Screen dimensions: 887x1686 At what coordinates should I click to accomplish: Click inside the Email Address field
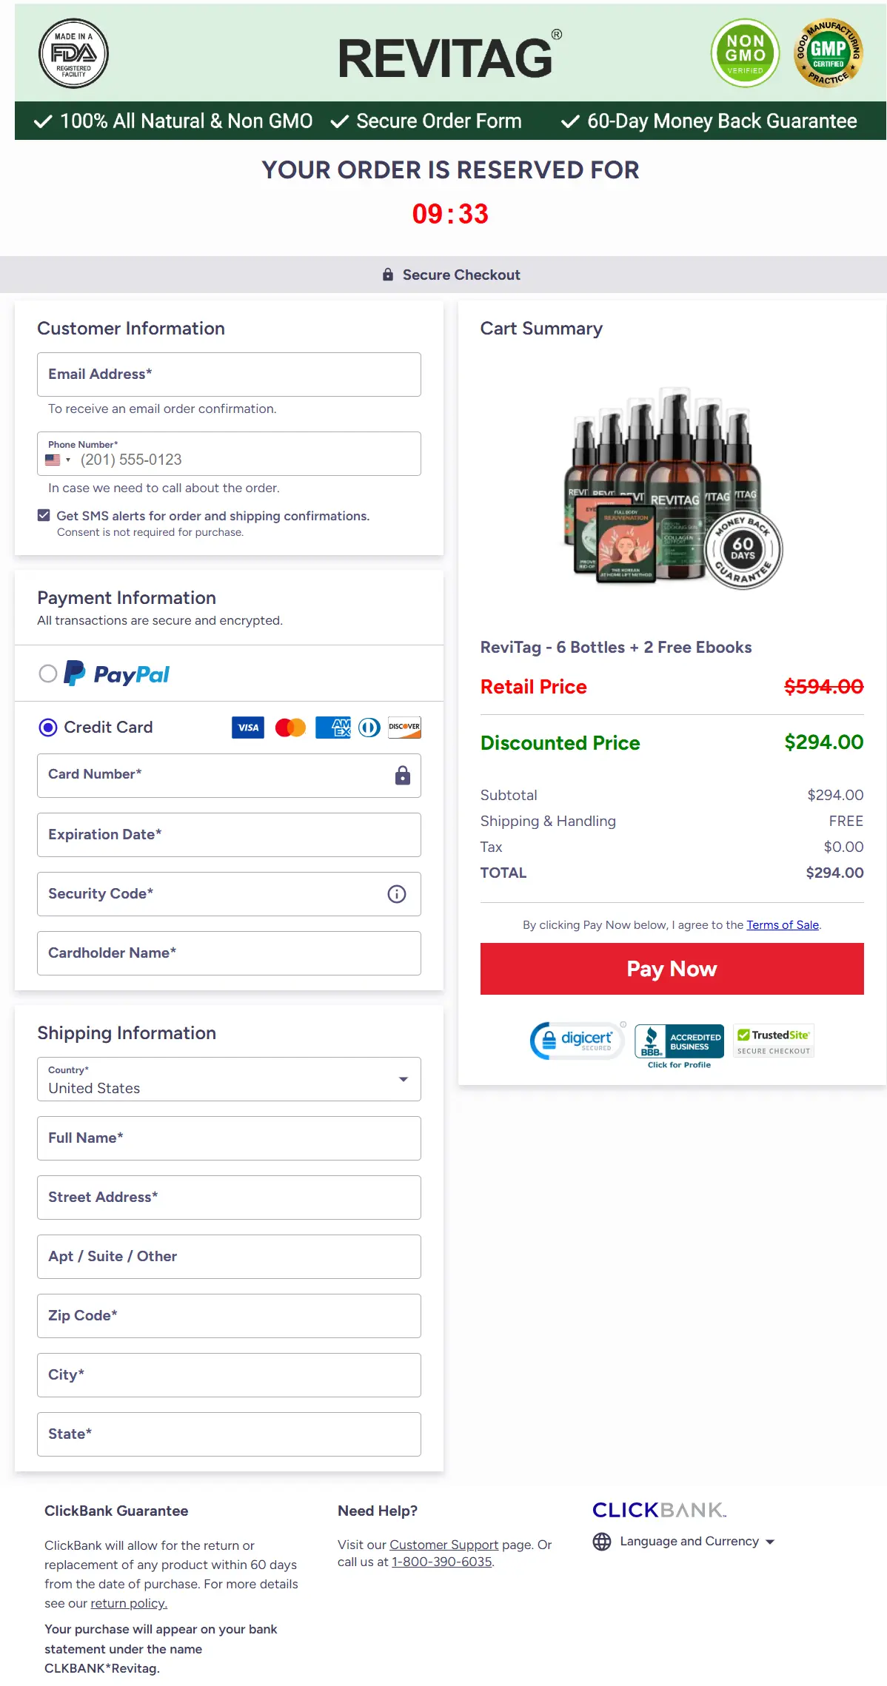tap(228, 375)
